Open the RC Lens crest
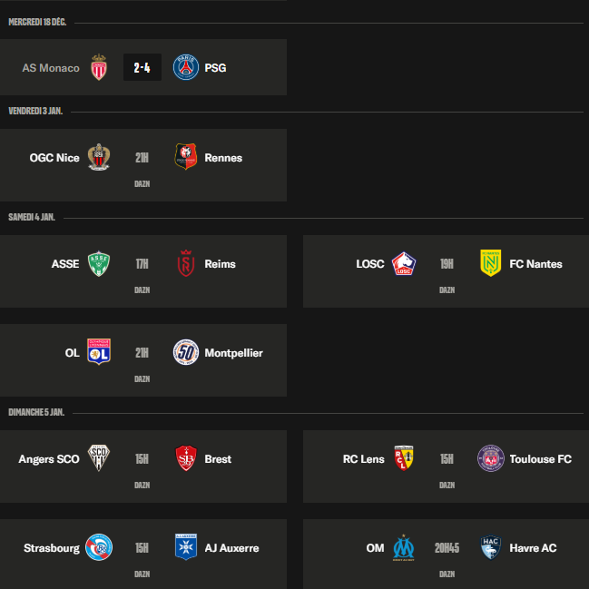Screen dimensions: 589x589 (404, 458)
